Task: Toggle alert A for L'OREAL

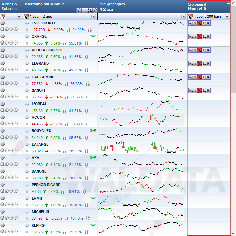Action: 2,110
